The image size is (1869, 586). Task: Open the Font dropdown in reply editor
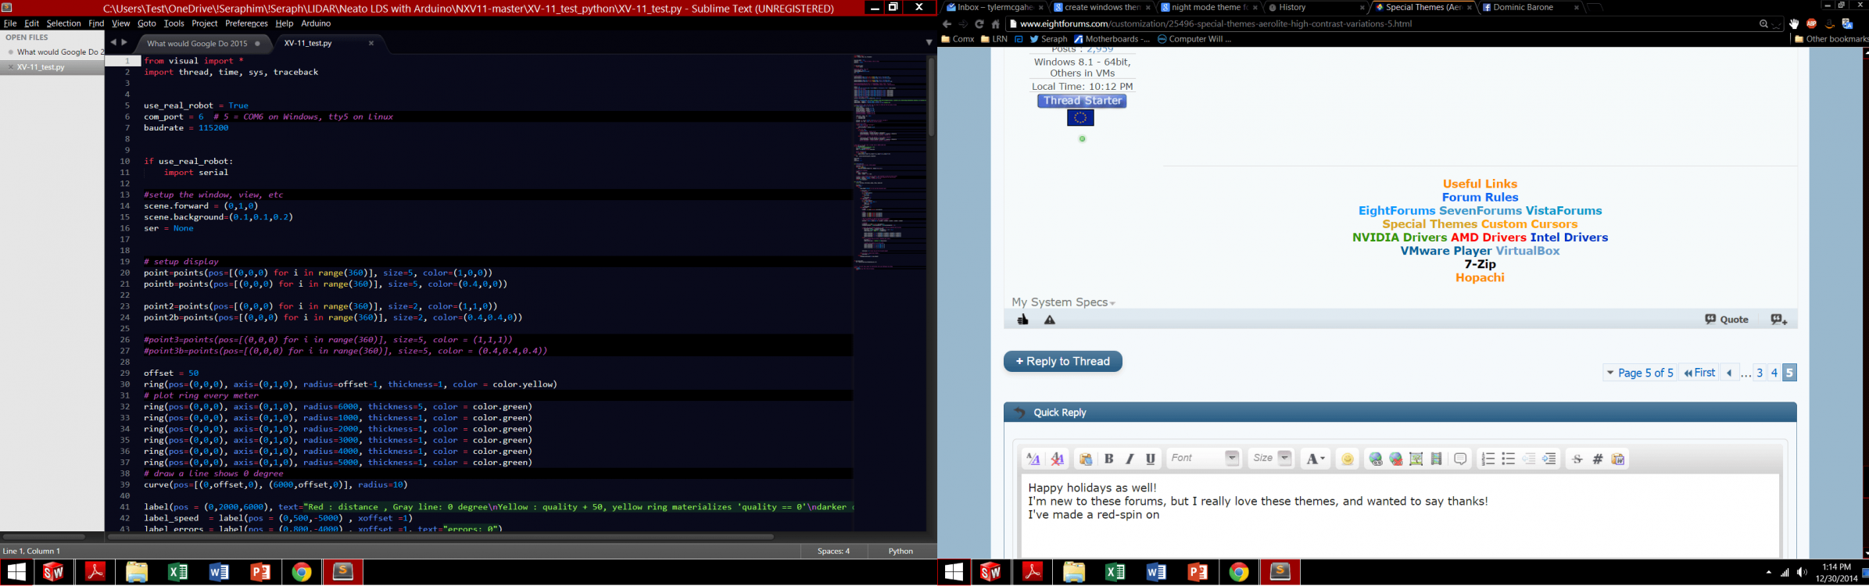coord(1204,459)
